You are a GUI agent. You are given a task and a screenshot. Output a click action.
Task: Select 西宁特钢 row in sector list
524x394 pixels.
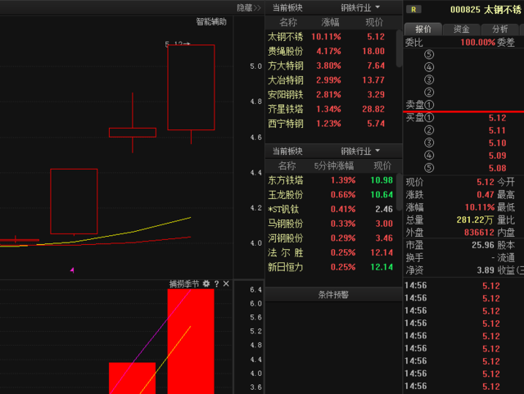(331, 124)
